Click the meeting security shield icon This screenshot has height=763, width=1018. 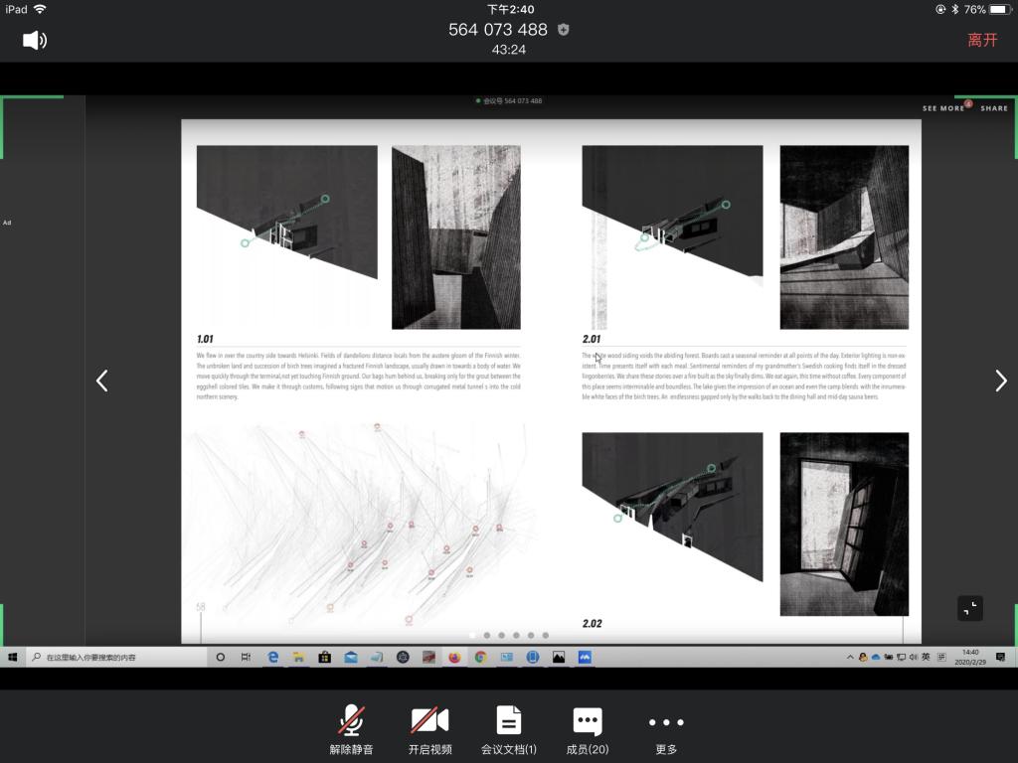564,30
